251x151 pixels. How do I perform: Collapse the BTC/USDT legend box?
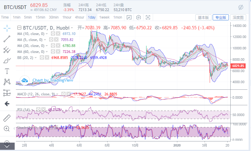19,28
